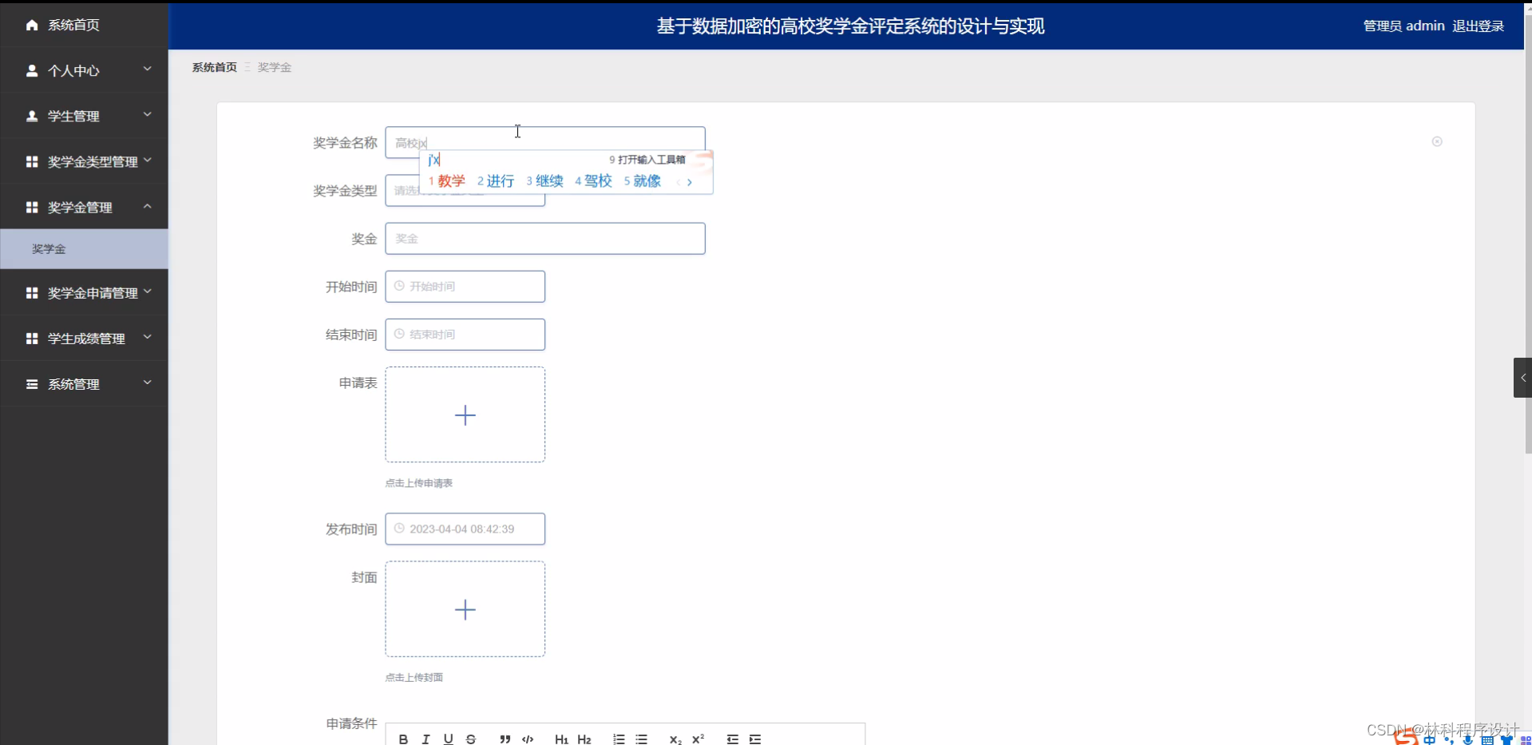Viewport: 1532px width, 745px height.
Task: Apply bold formatting in the 申请条件 editor
Action: tap(402, 739)
